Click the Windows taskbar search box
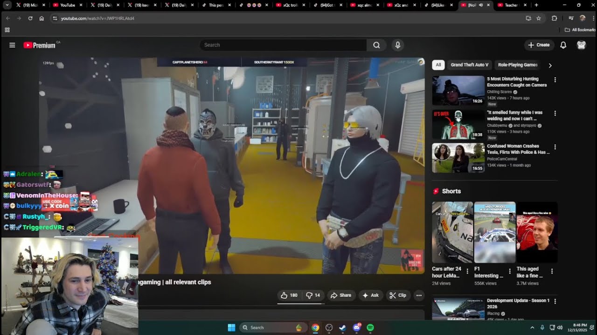Image resolution: width=597 pixels, height=335 pixels. pos(273,328)
